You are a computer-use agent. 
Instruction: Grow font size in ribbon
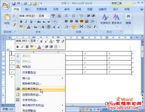54,27
